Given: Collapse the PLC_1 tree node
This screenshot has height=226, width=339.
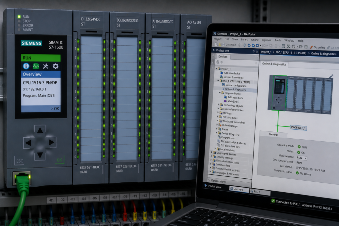Looking at the screenshot, I should (x=218, y=81).
